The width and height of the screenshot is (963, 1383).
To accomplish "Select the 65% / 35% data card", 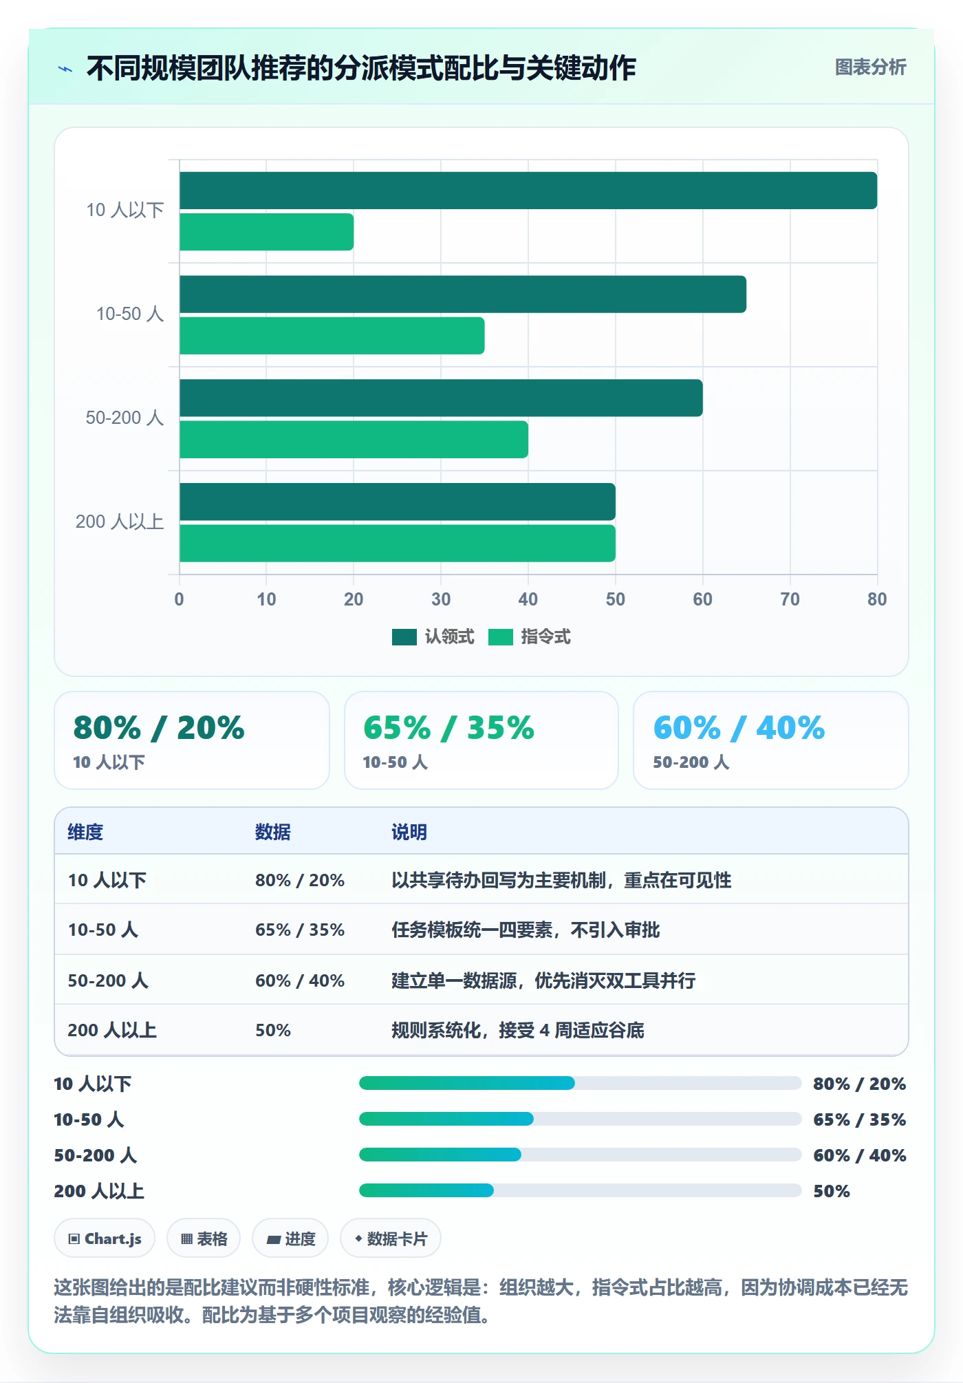I will [481, 740].
